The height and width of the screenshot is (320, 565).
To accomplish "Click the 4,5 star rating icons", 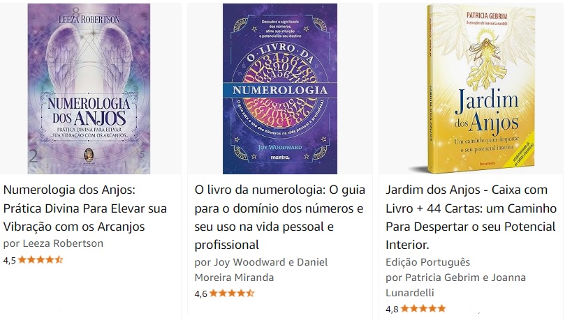I will pos(41,259).
